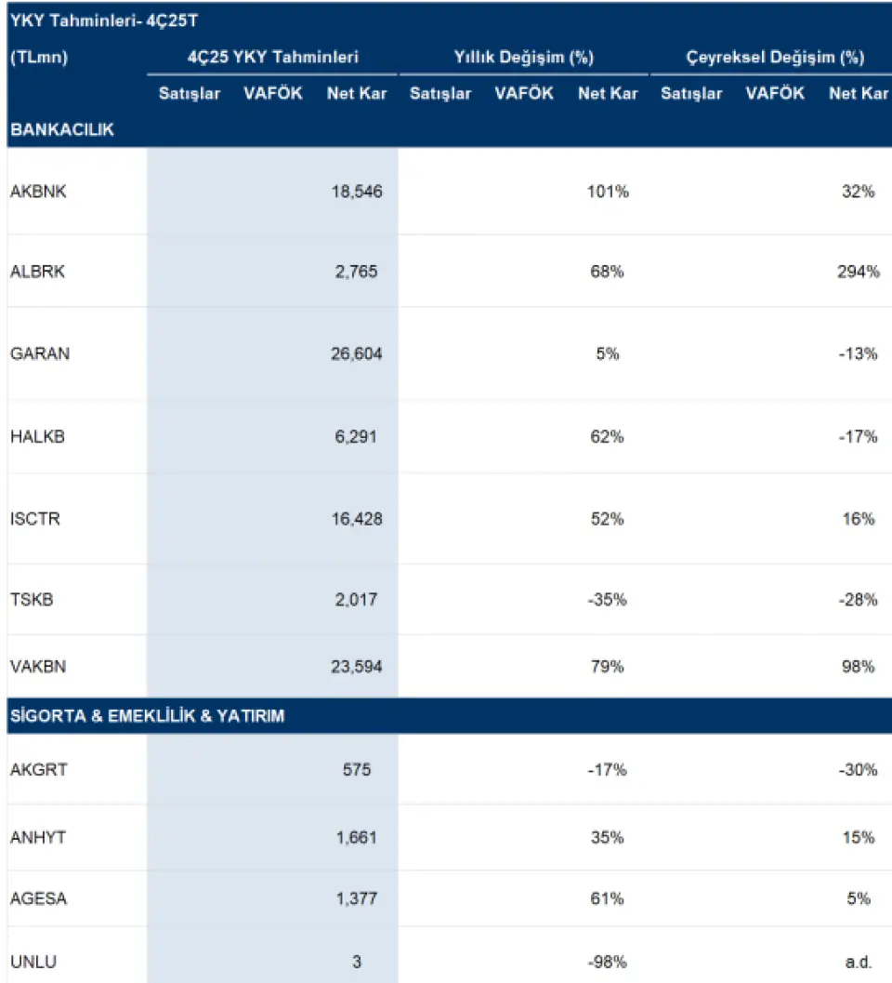Select the YKY Tahminleri- 4Ç25T title
Image resolution: width=892 pixels, height=983 pixels.
[x=104, y=20]
